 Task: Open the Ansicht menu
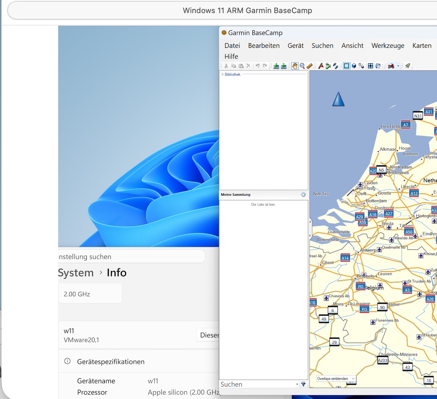[x=352, y=45]
